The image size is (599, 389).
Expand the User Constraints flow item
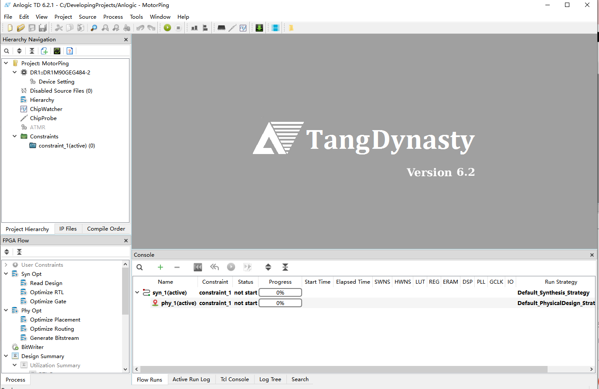pyautogui.click(x=6, y=265)
